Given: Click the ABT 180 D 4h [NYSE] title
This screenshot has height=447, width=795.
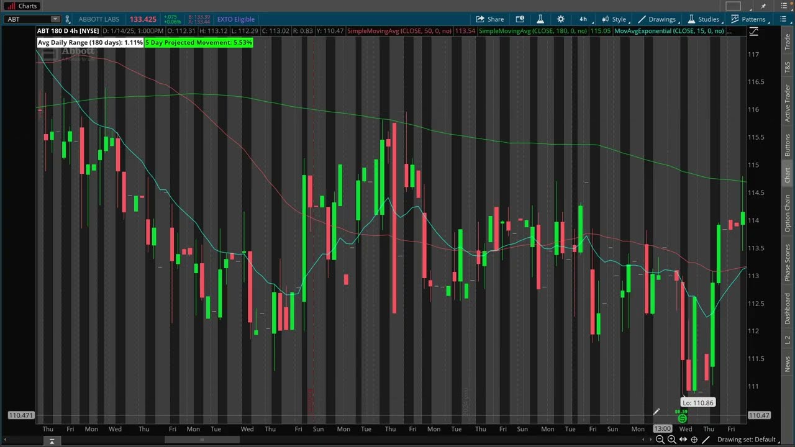Looking at the screenshot, I should (x=68, y=31).
